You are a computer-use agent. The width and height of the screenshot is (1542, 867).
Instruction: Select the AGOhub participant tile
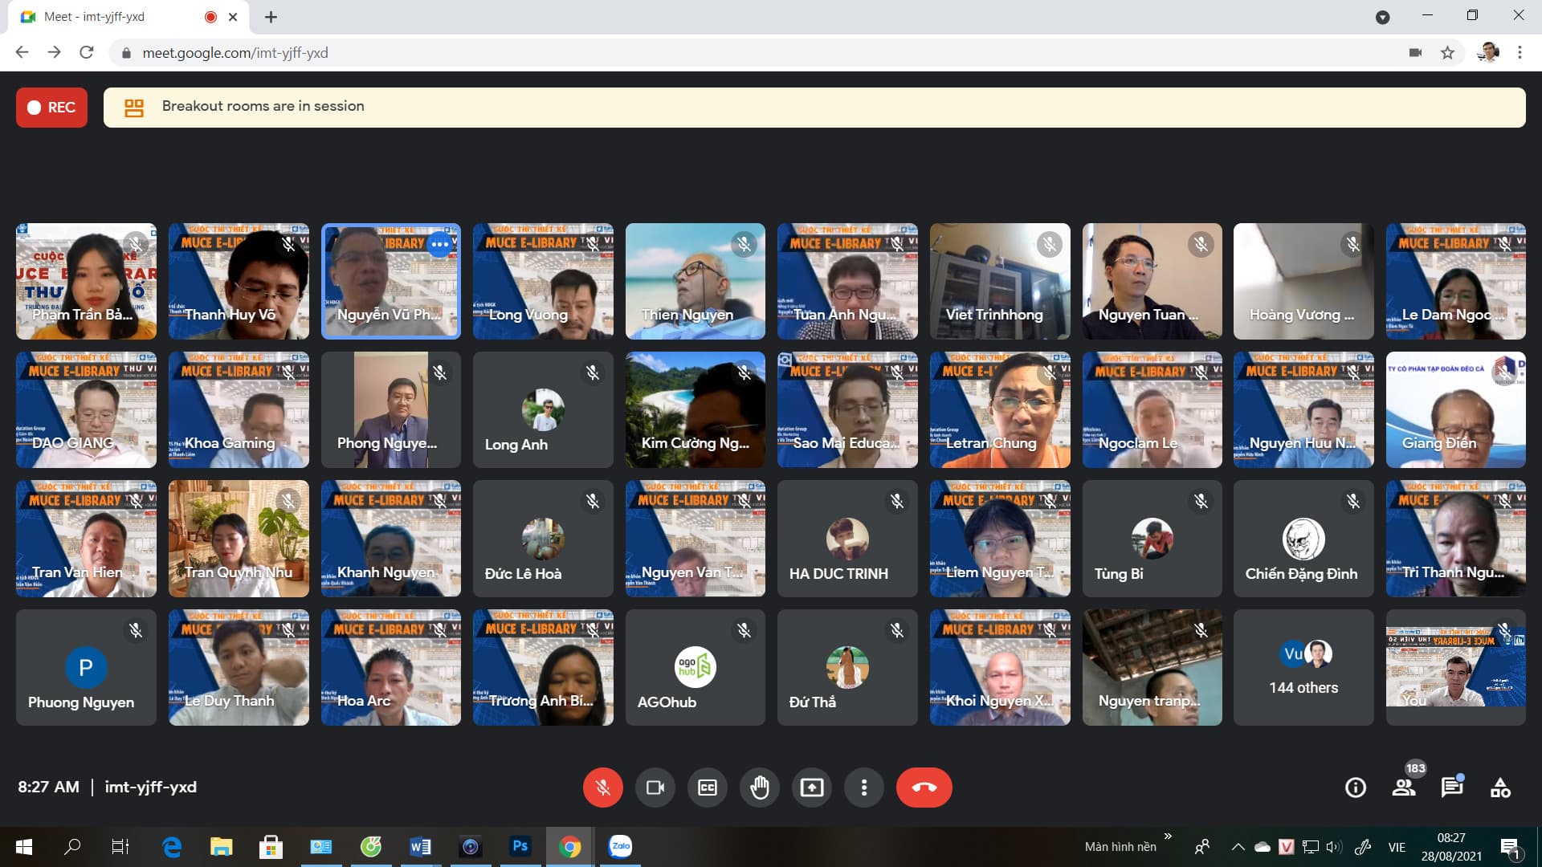(x=696, y=667)
